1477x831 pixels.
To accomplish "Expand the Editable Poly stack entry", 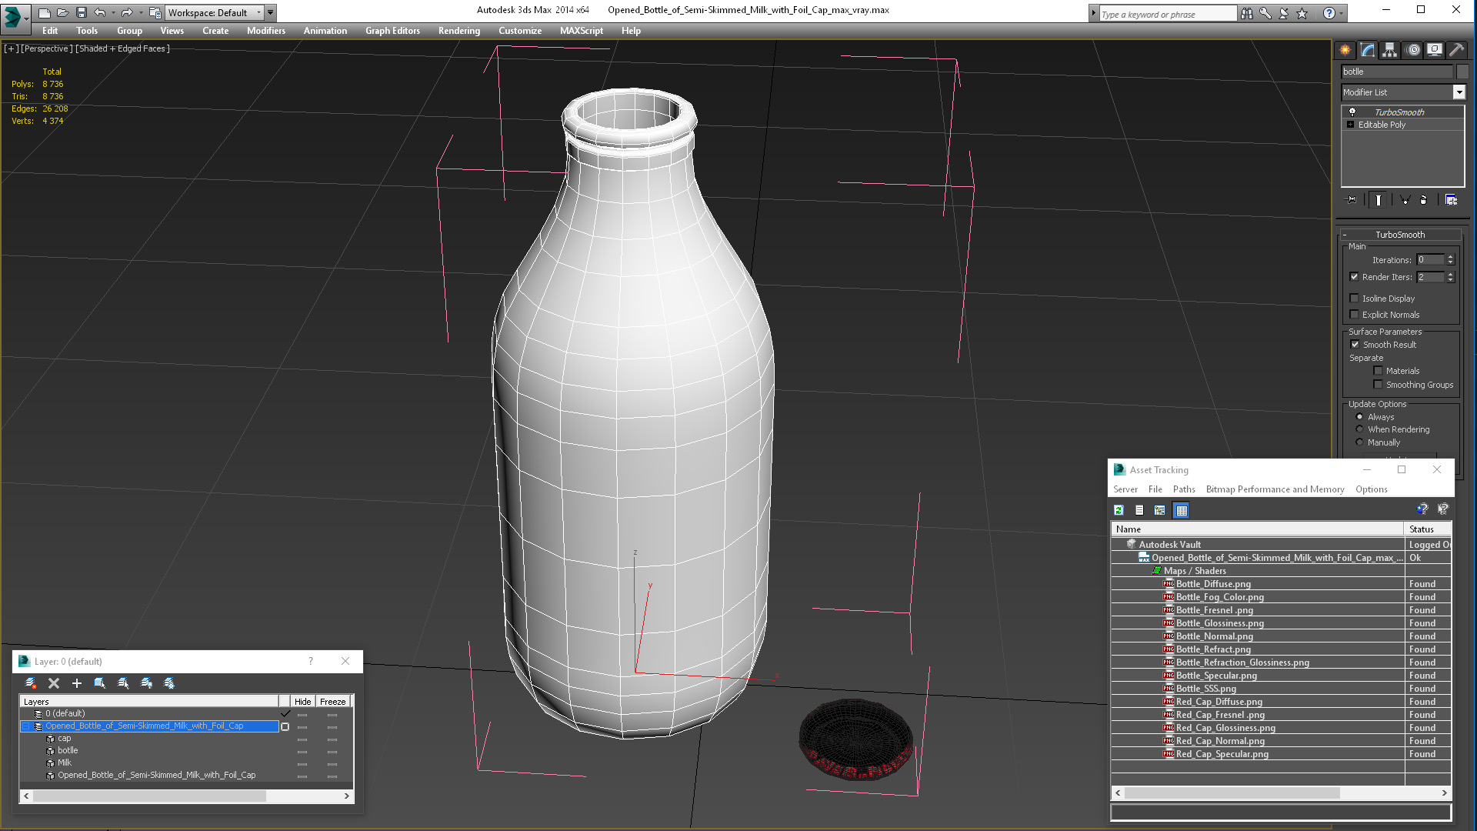I will pyautogui.click(x=1350, y=125).
